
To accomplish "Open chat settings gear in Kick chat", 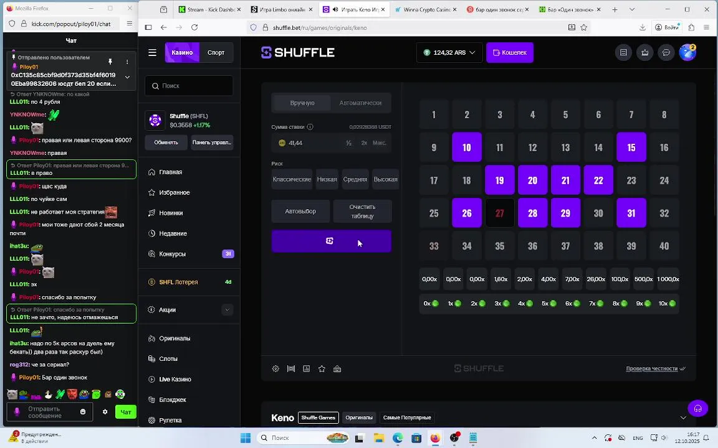I will 105,412.
